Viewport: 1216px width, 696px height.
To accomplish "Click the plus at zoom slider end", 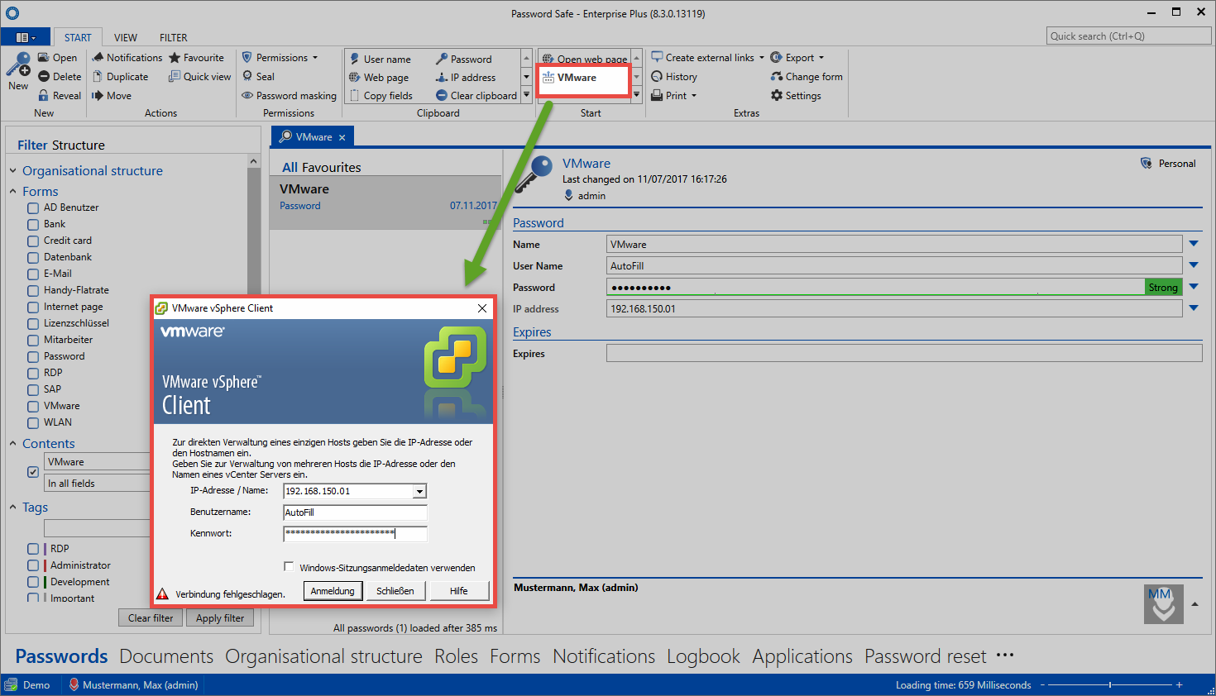I will pyautogui.click(x=1179, y=685).
